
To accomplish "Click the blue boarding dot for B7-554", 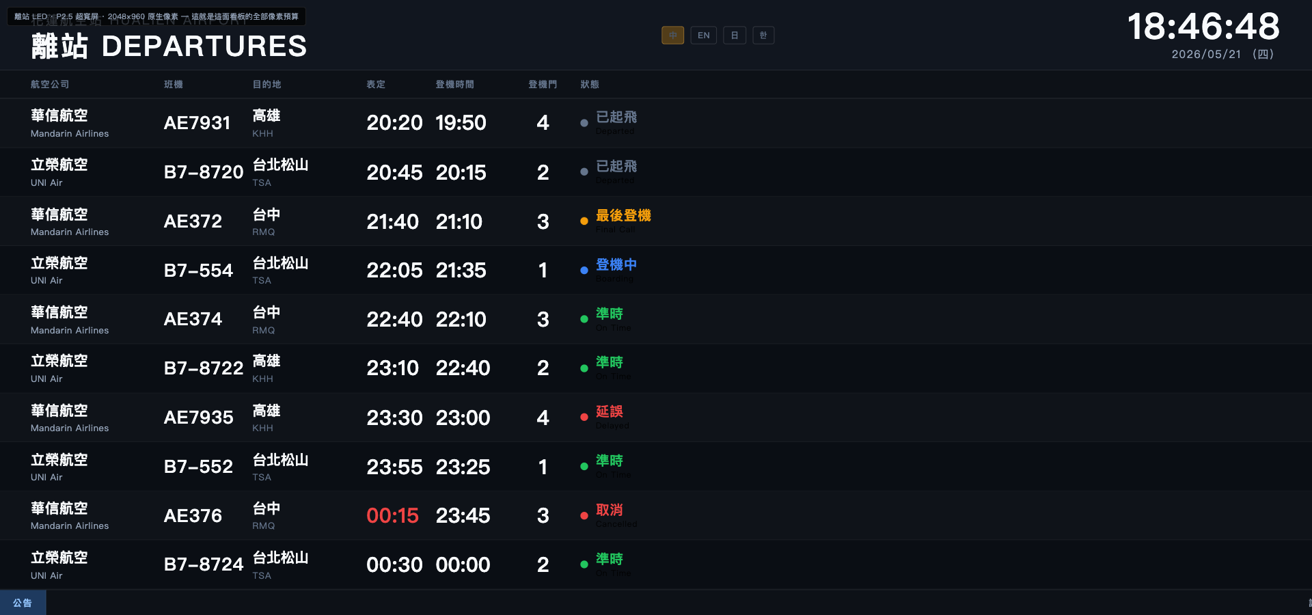I will (x=584, y=271).
